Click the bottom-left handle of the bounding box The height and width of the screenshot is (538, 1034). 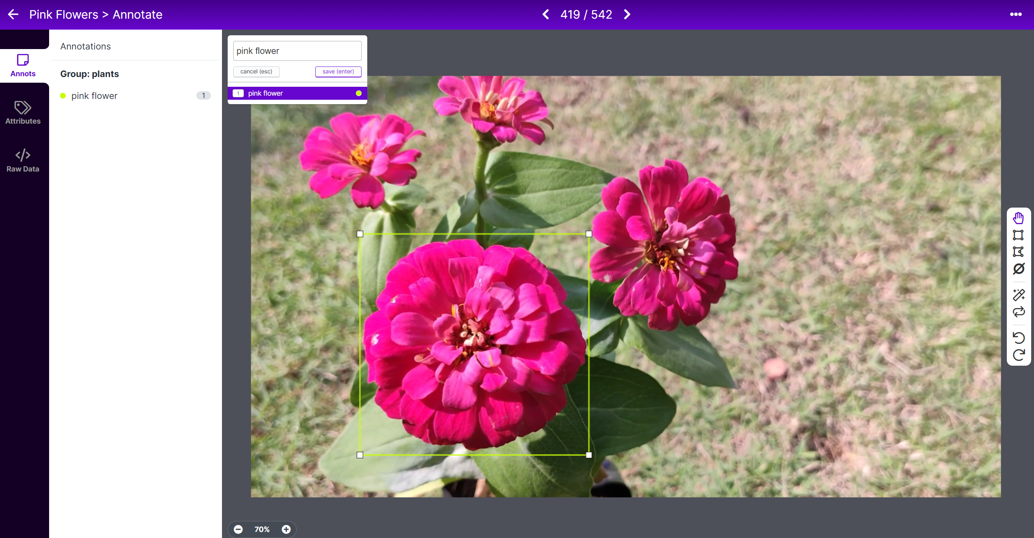coord(360,455)
